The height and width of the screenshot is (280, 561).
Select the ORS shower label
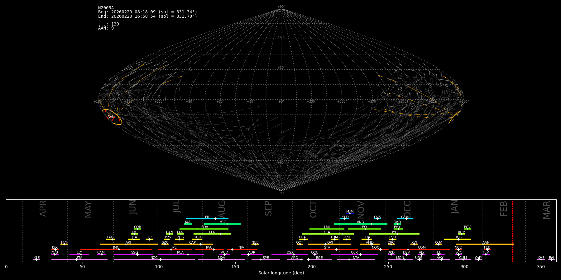[377, 217]
